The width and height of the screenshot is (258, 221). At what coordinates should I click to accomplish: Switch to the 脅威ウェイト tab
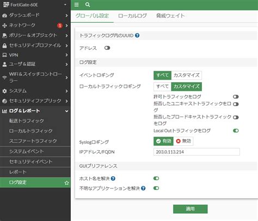coord(170,16)
